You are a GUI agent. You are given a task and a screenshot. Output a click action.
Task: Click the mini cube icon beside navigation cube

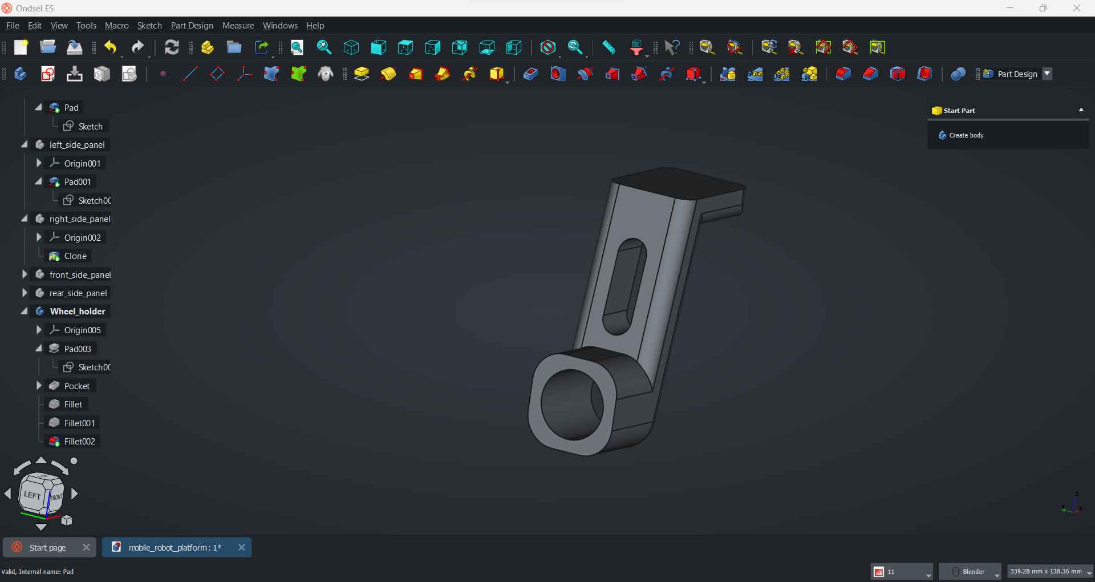(67, 520)
